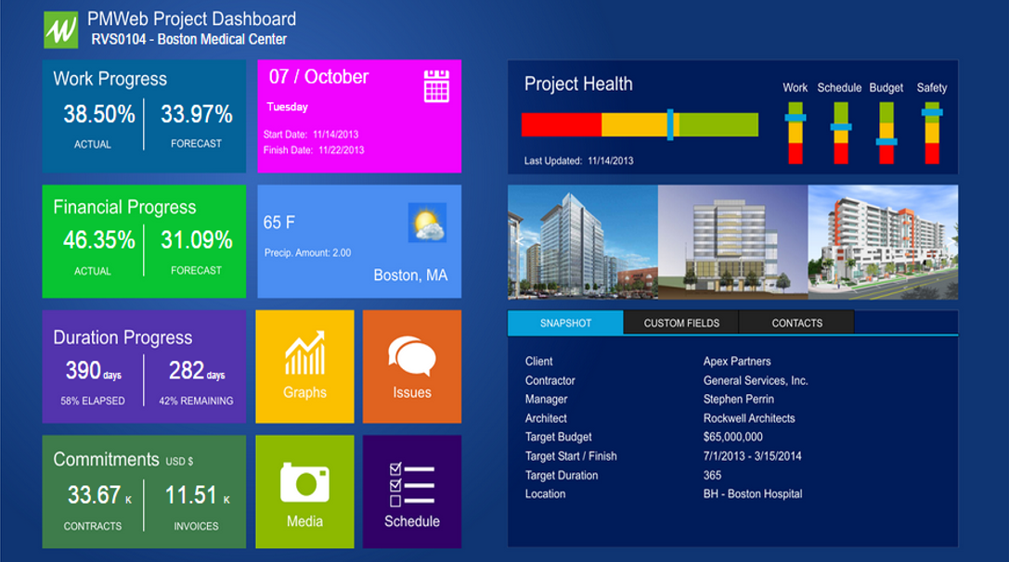The height and width of the screenshot is (562, 1009).
Task: Click the Project Health heading
Action: pos(578,84)
